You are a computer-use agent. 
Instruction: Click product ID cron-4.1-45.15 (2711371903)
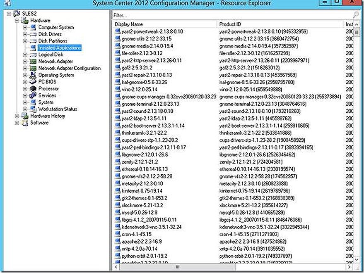click(x=249, y=234)
